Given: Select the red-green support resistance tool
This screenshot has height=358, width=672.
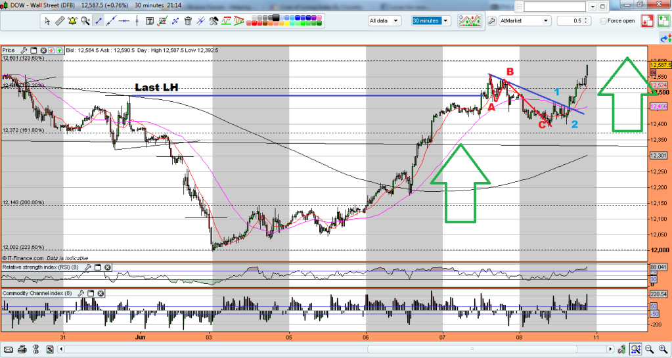Looking at the screenshot, I should [x=226, y=20].
